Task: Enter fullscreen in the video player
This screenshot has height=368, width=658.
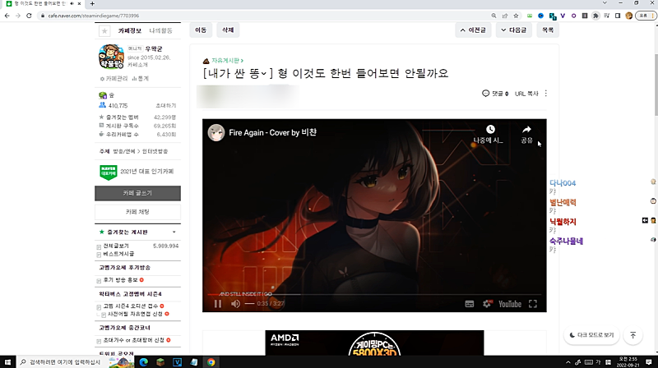Action: (533, 304)
